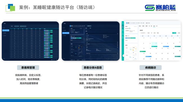The image size is (183, 102).
Task: Select the text 高效筛选管理患者
Action: 29,83
